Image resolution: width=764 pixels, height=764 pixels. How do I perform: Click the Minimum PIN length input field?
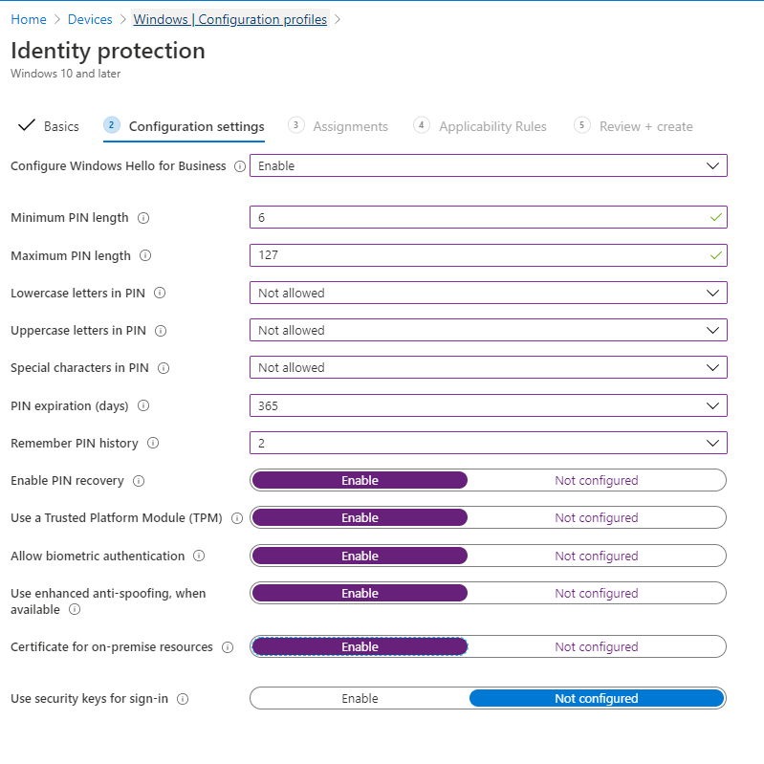[478, 218]
